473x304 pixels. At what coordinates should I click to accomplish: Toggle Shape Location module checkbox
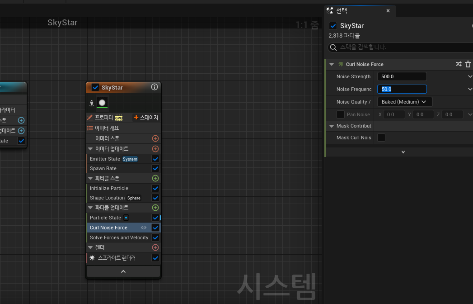click(155, 198)
